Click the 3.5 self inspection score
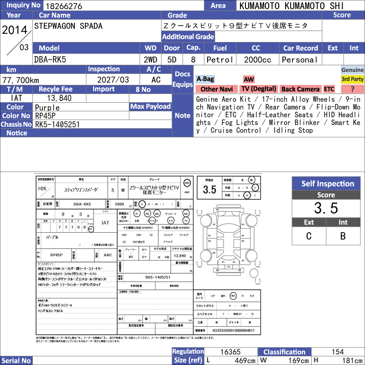Image resolution: width=365 pixels, height=365 pixels. pos(326,208)
